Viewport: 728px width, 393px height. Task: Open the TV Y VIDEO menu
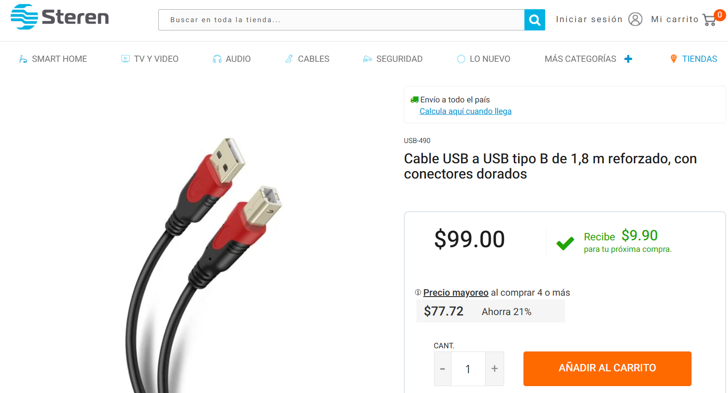[x=150, y=59]
